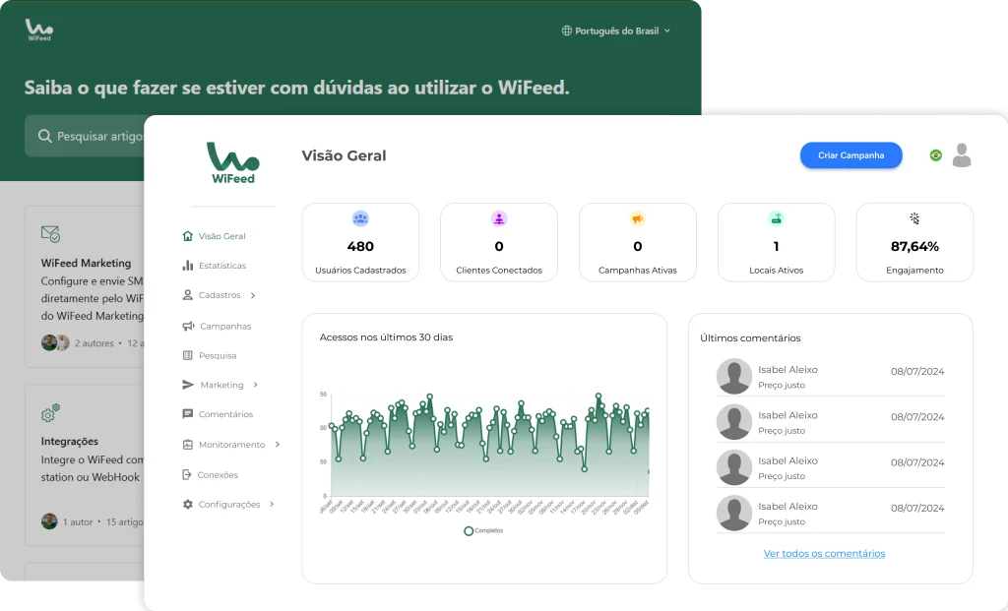Expand the Marketing submenu chevron

click(255, 385)
